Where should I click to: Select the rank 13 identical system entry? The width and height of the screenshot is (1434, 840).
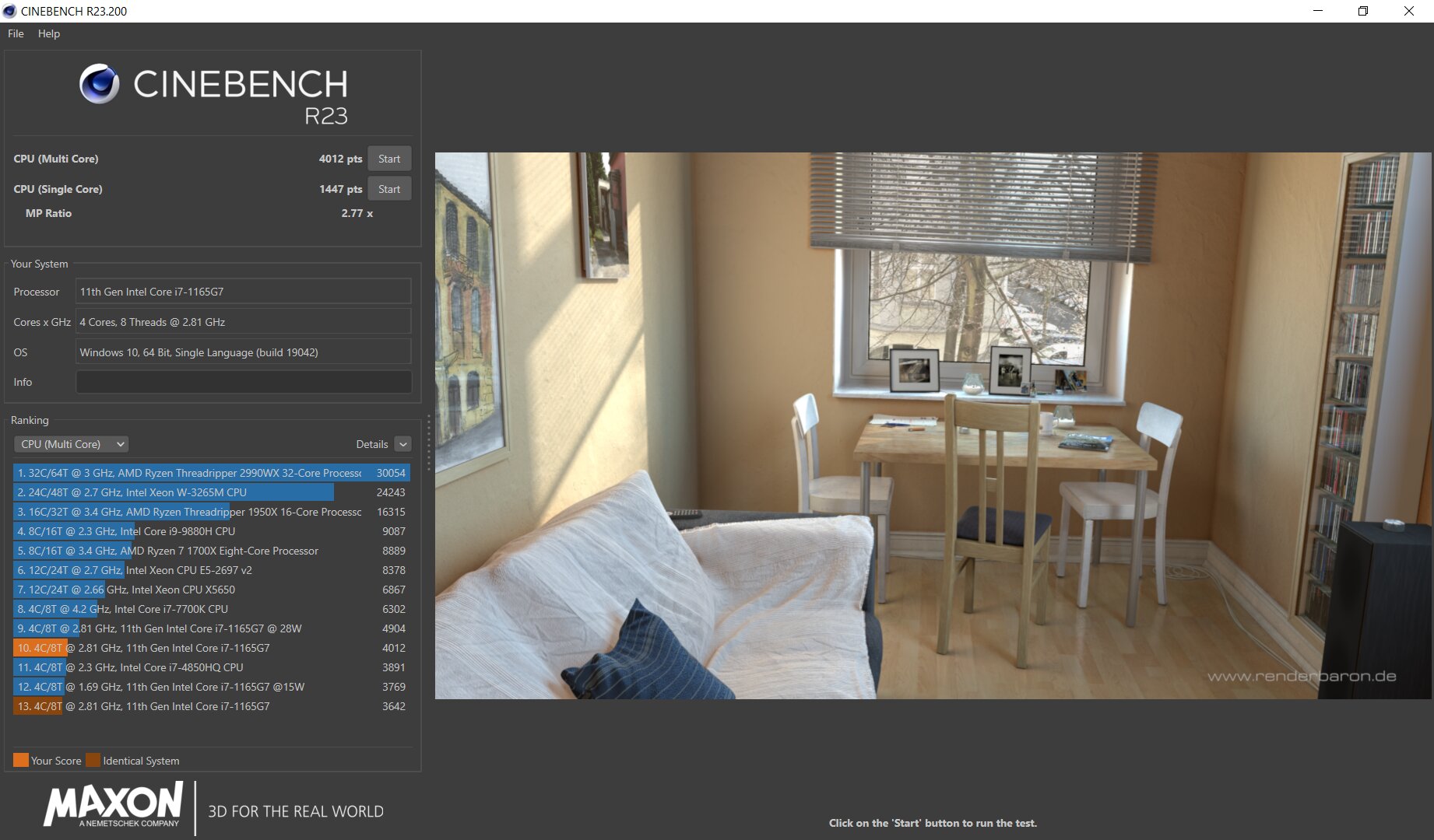coord(212,706)
